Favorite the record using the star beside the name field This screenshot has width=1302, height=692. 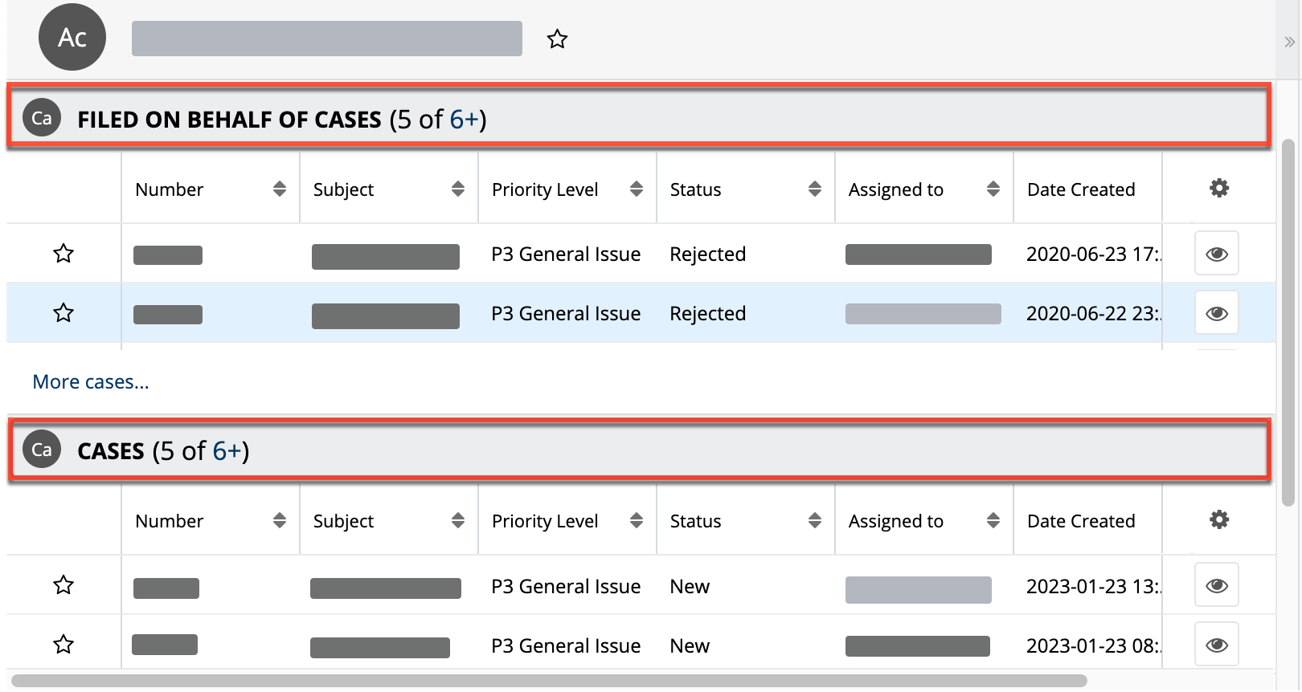[557, 39]
